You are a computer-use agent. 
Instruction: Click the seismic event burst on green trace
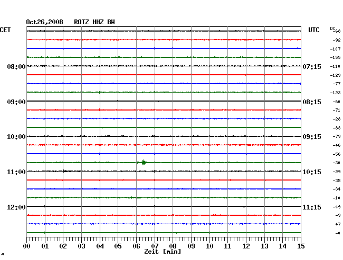(x=142, y=163)
